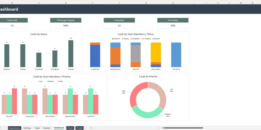This screenshot has width=261, height=130.
Task: Click the Crystal Java stacked bar
Action: click(x=95, y=55)
